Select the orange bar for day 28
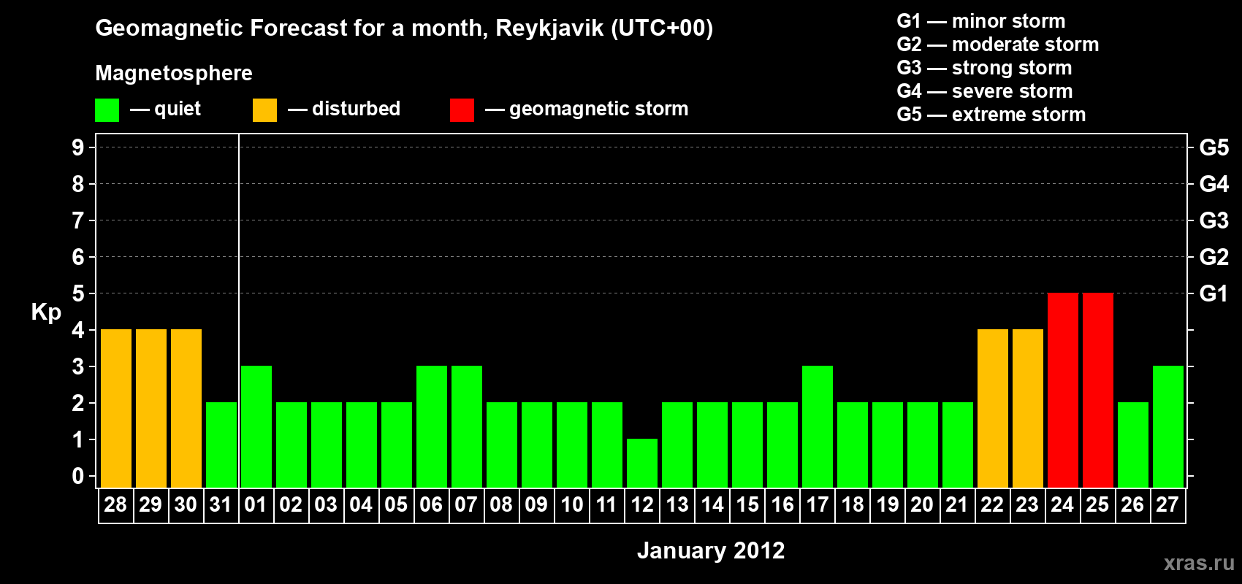The image size is (1242, 584). coord(116,408)
